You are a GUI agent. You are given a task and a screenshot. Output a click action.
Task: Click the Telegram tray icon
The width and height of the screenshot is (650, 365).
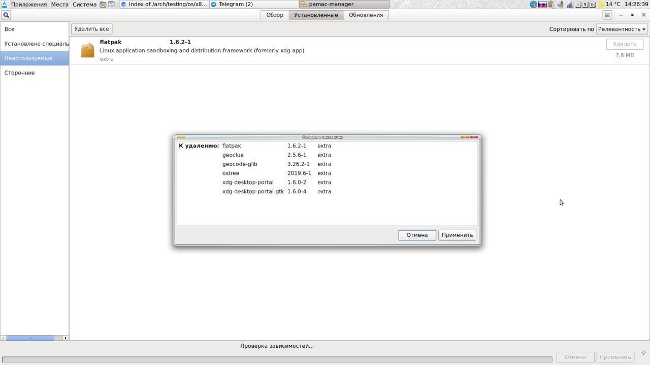coord(533,4)
